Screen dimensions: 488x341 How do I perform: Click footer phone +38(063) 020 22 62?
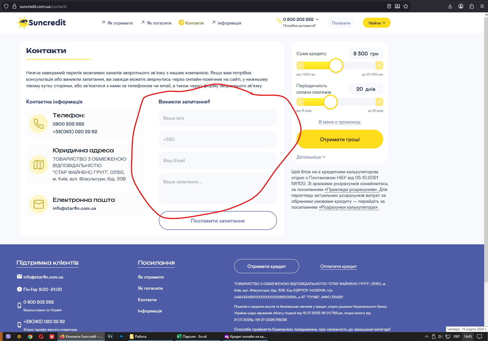pos(44,322)
